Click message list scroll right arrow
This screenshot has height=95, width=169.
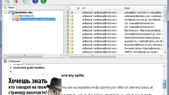point(161,56)
